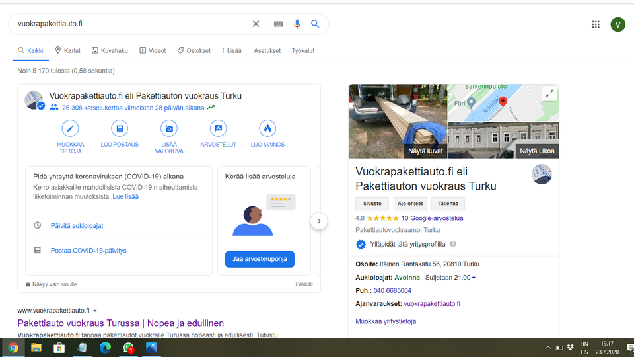The height and width of the screenshot is (357, 634).
Task: Click the clock showing 19.17
Action: click(607, 344)
